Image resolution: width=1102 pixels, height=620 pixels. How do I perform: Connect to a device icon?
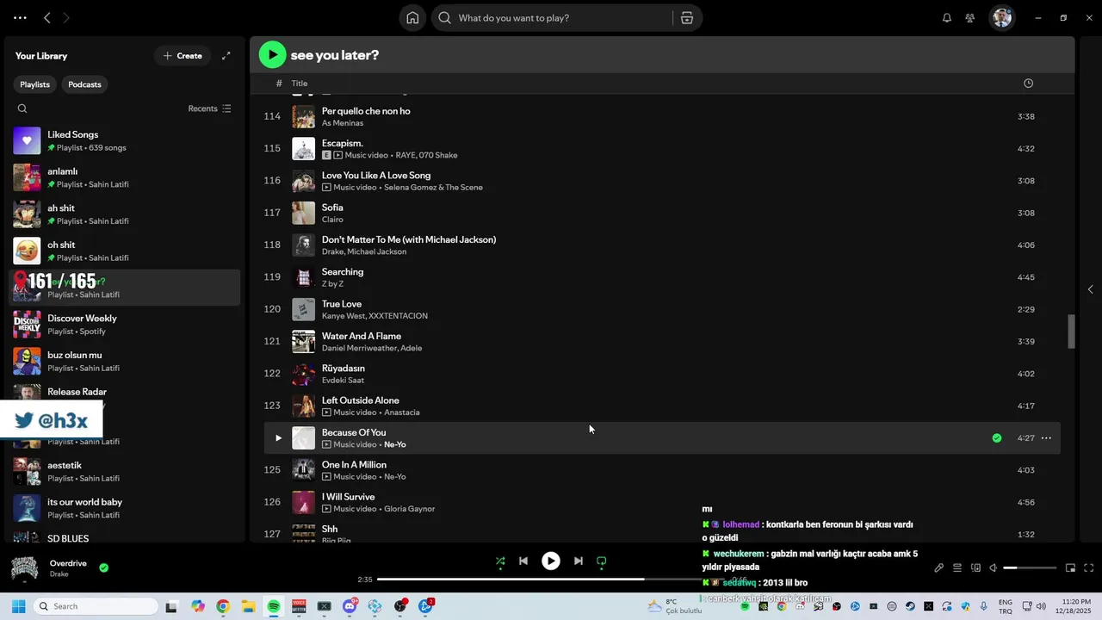[975, 568]
